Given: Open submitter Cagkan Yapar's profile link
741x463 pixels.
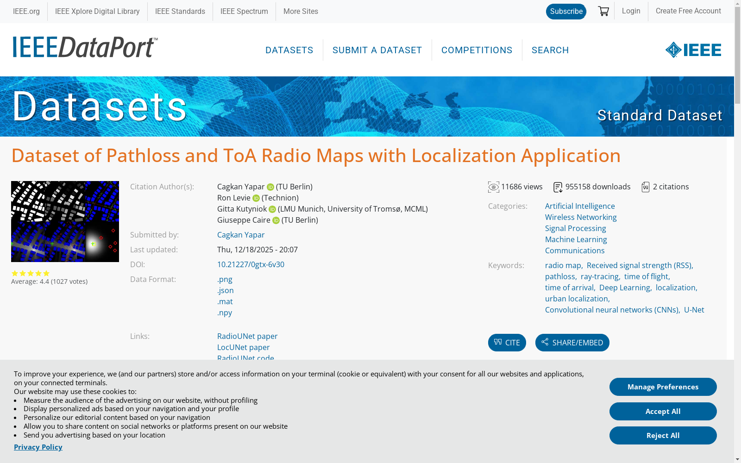Looking at the screenshot, I should (x=241, y=235).
